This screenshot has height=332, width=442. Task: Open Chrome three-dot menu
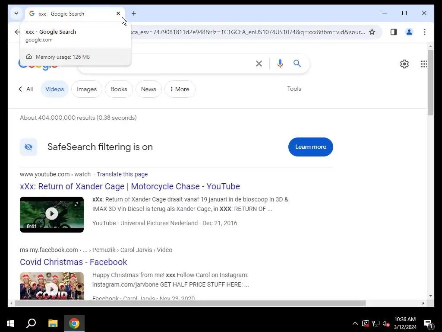pos(425,32)
